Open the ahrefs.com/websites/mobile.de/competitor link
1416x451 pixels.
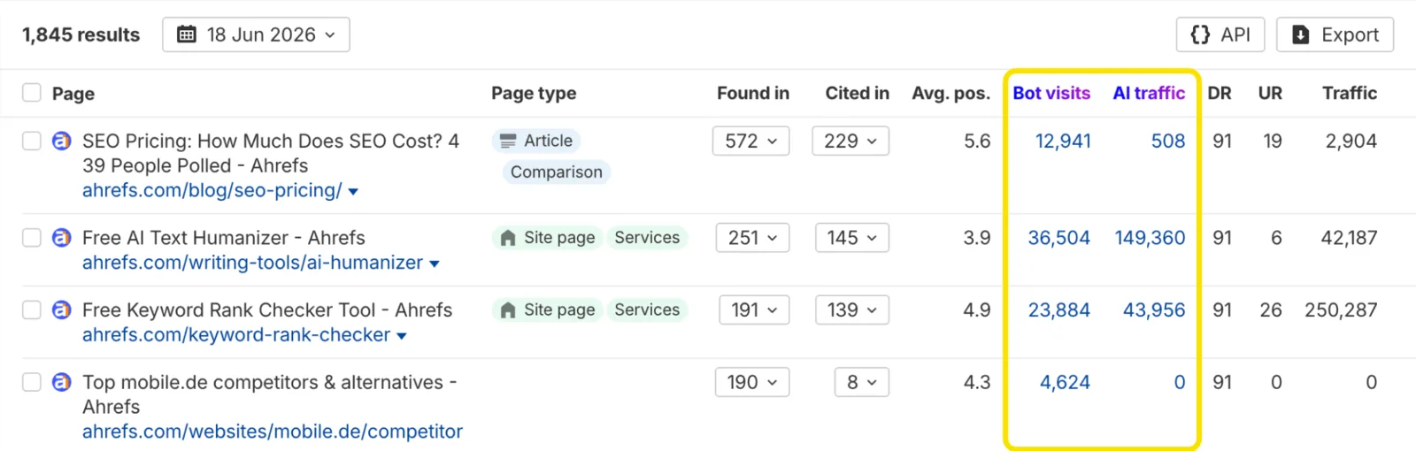273,432
